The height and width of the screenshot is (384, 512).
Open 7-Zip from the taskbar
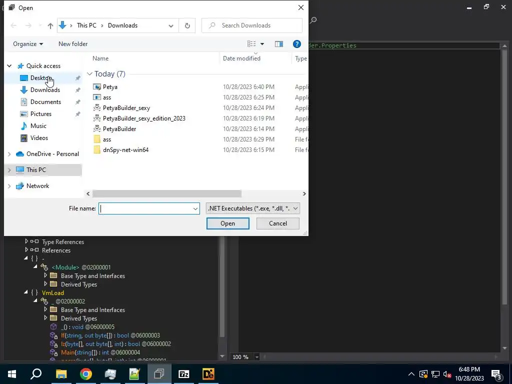[x=184, y=374]
